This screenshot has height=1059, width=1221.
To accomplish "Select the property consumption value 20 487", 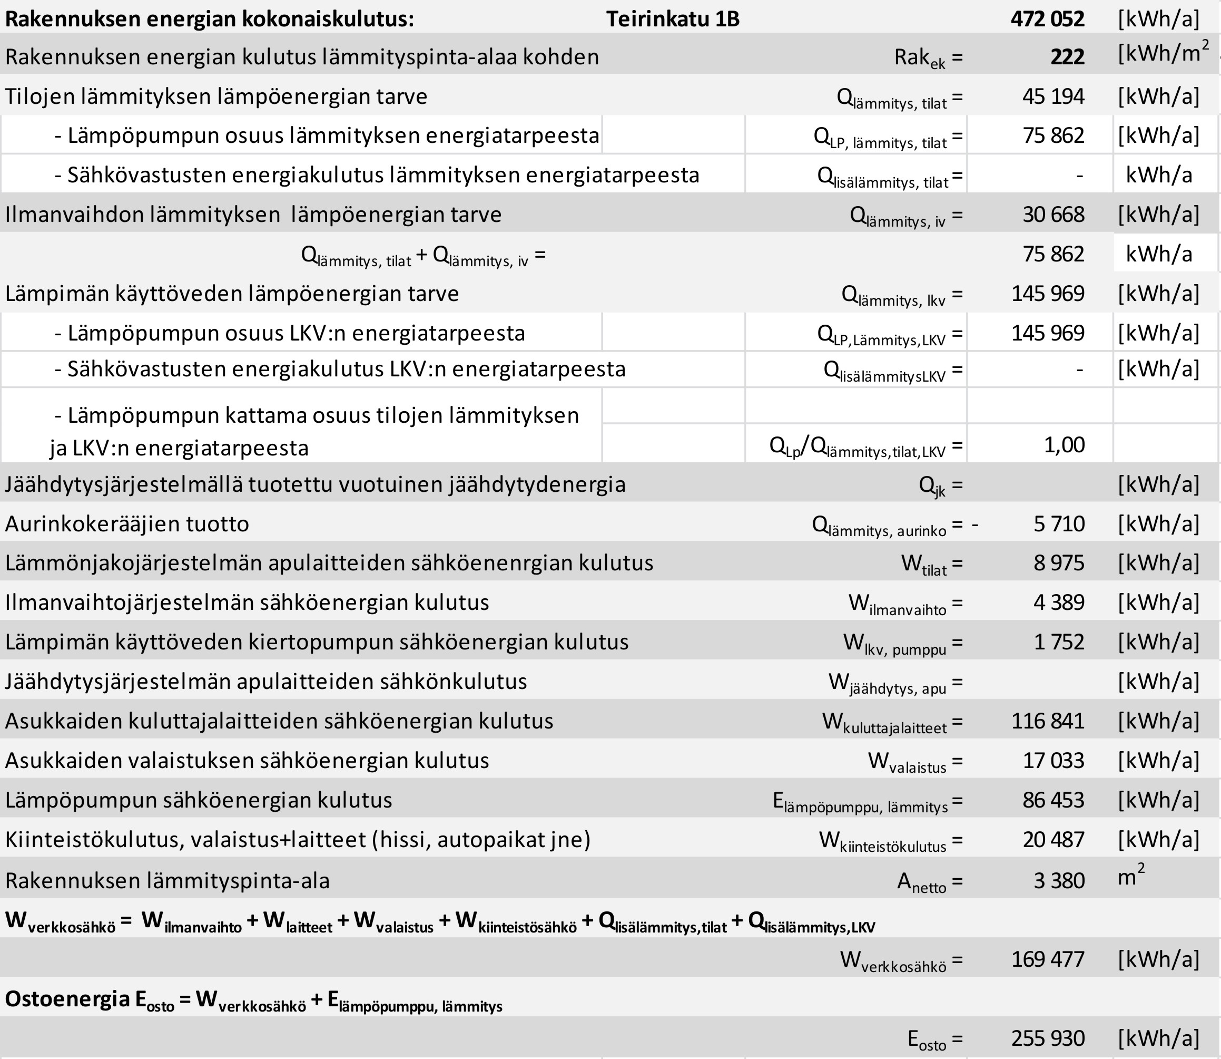I will click(x=1053, y=839).
